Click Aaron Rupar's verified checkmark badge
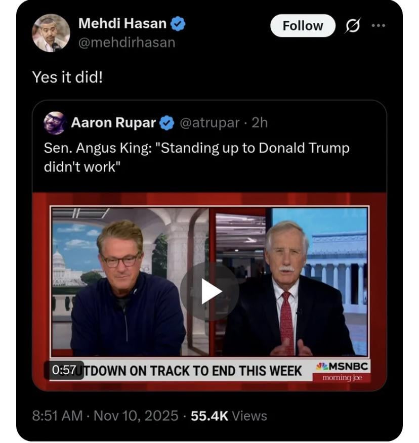Screen dimensions: 419x443 pyautogui.click(x=167, y=123)
